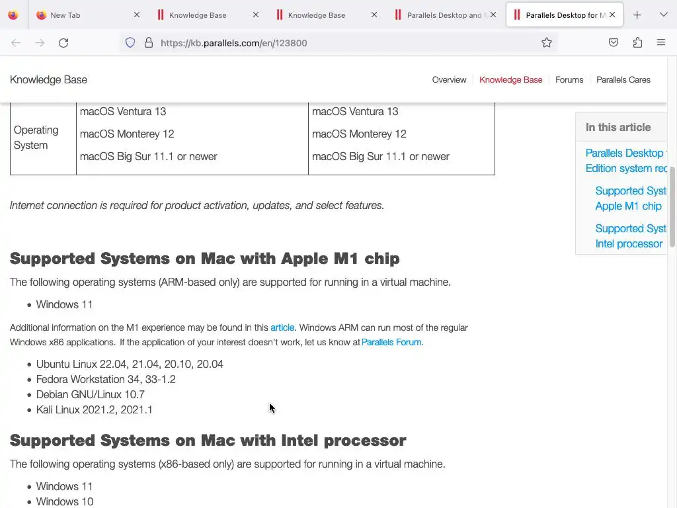Click 'Fedora Workstation 34, 33-1.2' list item
The height and width of the screenshot is (508, 677).
pos(106,379)
